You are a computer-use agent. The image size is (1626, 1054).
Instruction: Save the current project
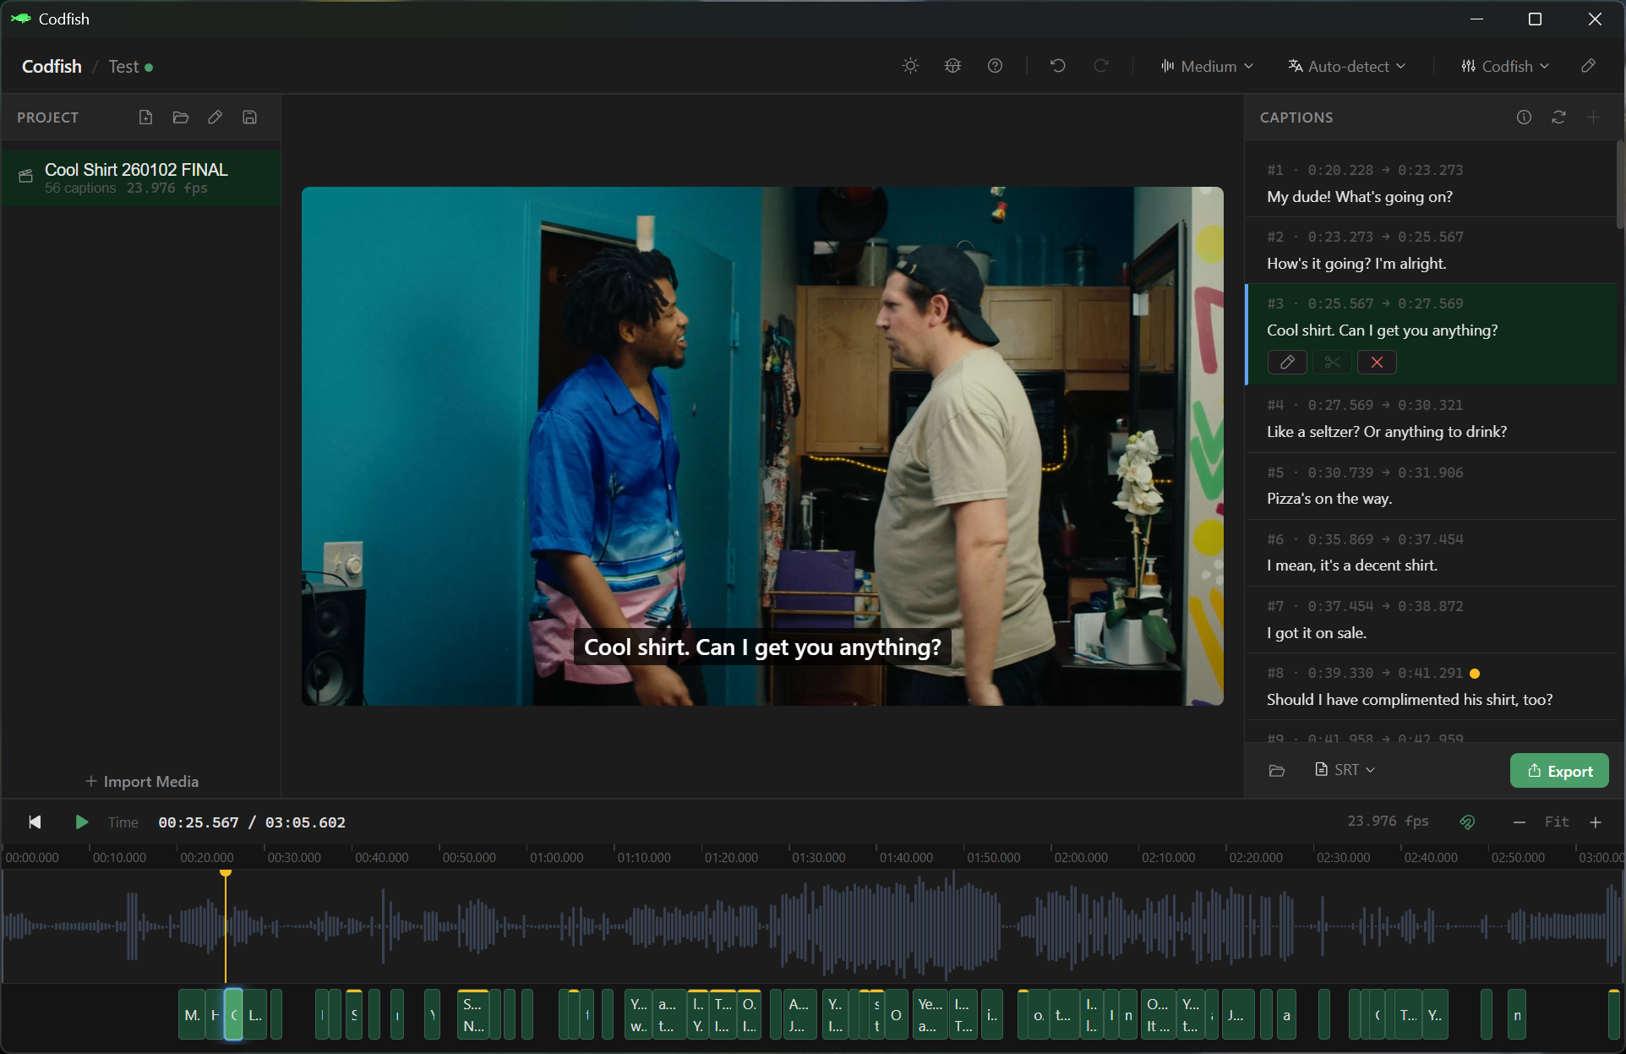pyautogui.click(x=249, y=117)
